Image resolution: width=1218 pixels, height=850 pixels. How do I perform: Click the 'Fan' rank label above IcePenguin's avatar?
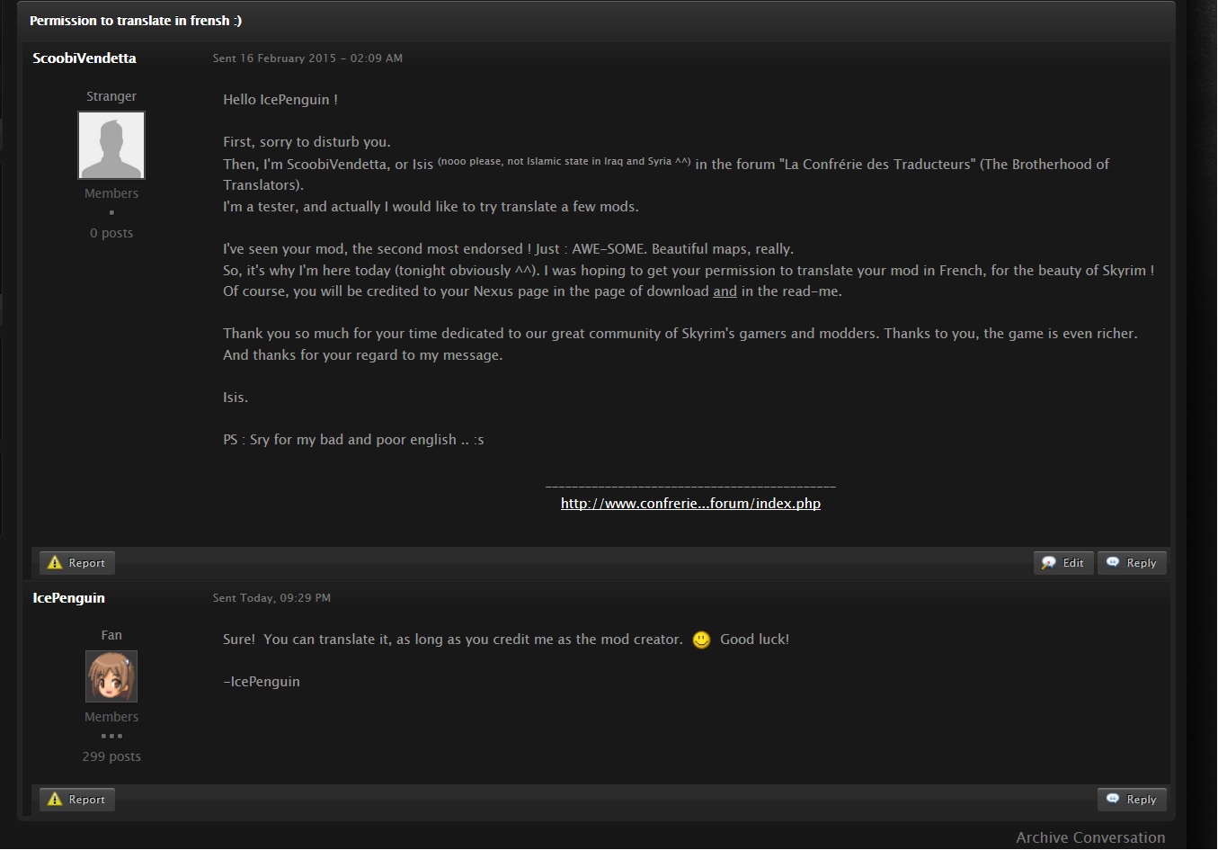tap(111, 635)
